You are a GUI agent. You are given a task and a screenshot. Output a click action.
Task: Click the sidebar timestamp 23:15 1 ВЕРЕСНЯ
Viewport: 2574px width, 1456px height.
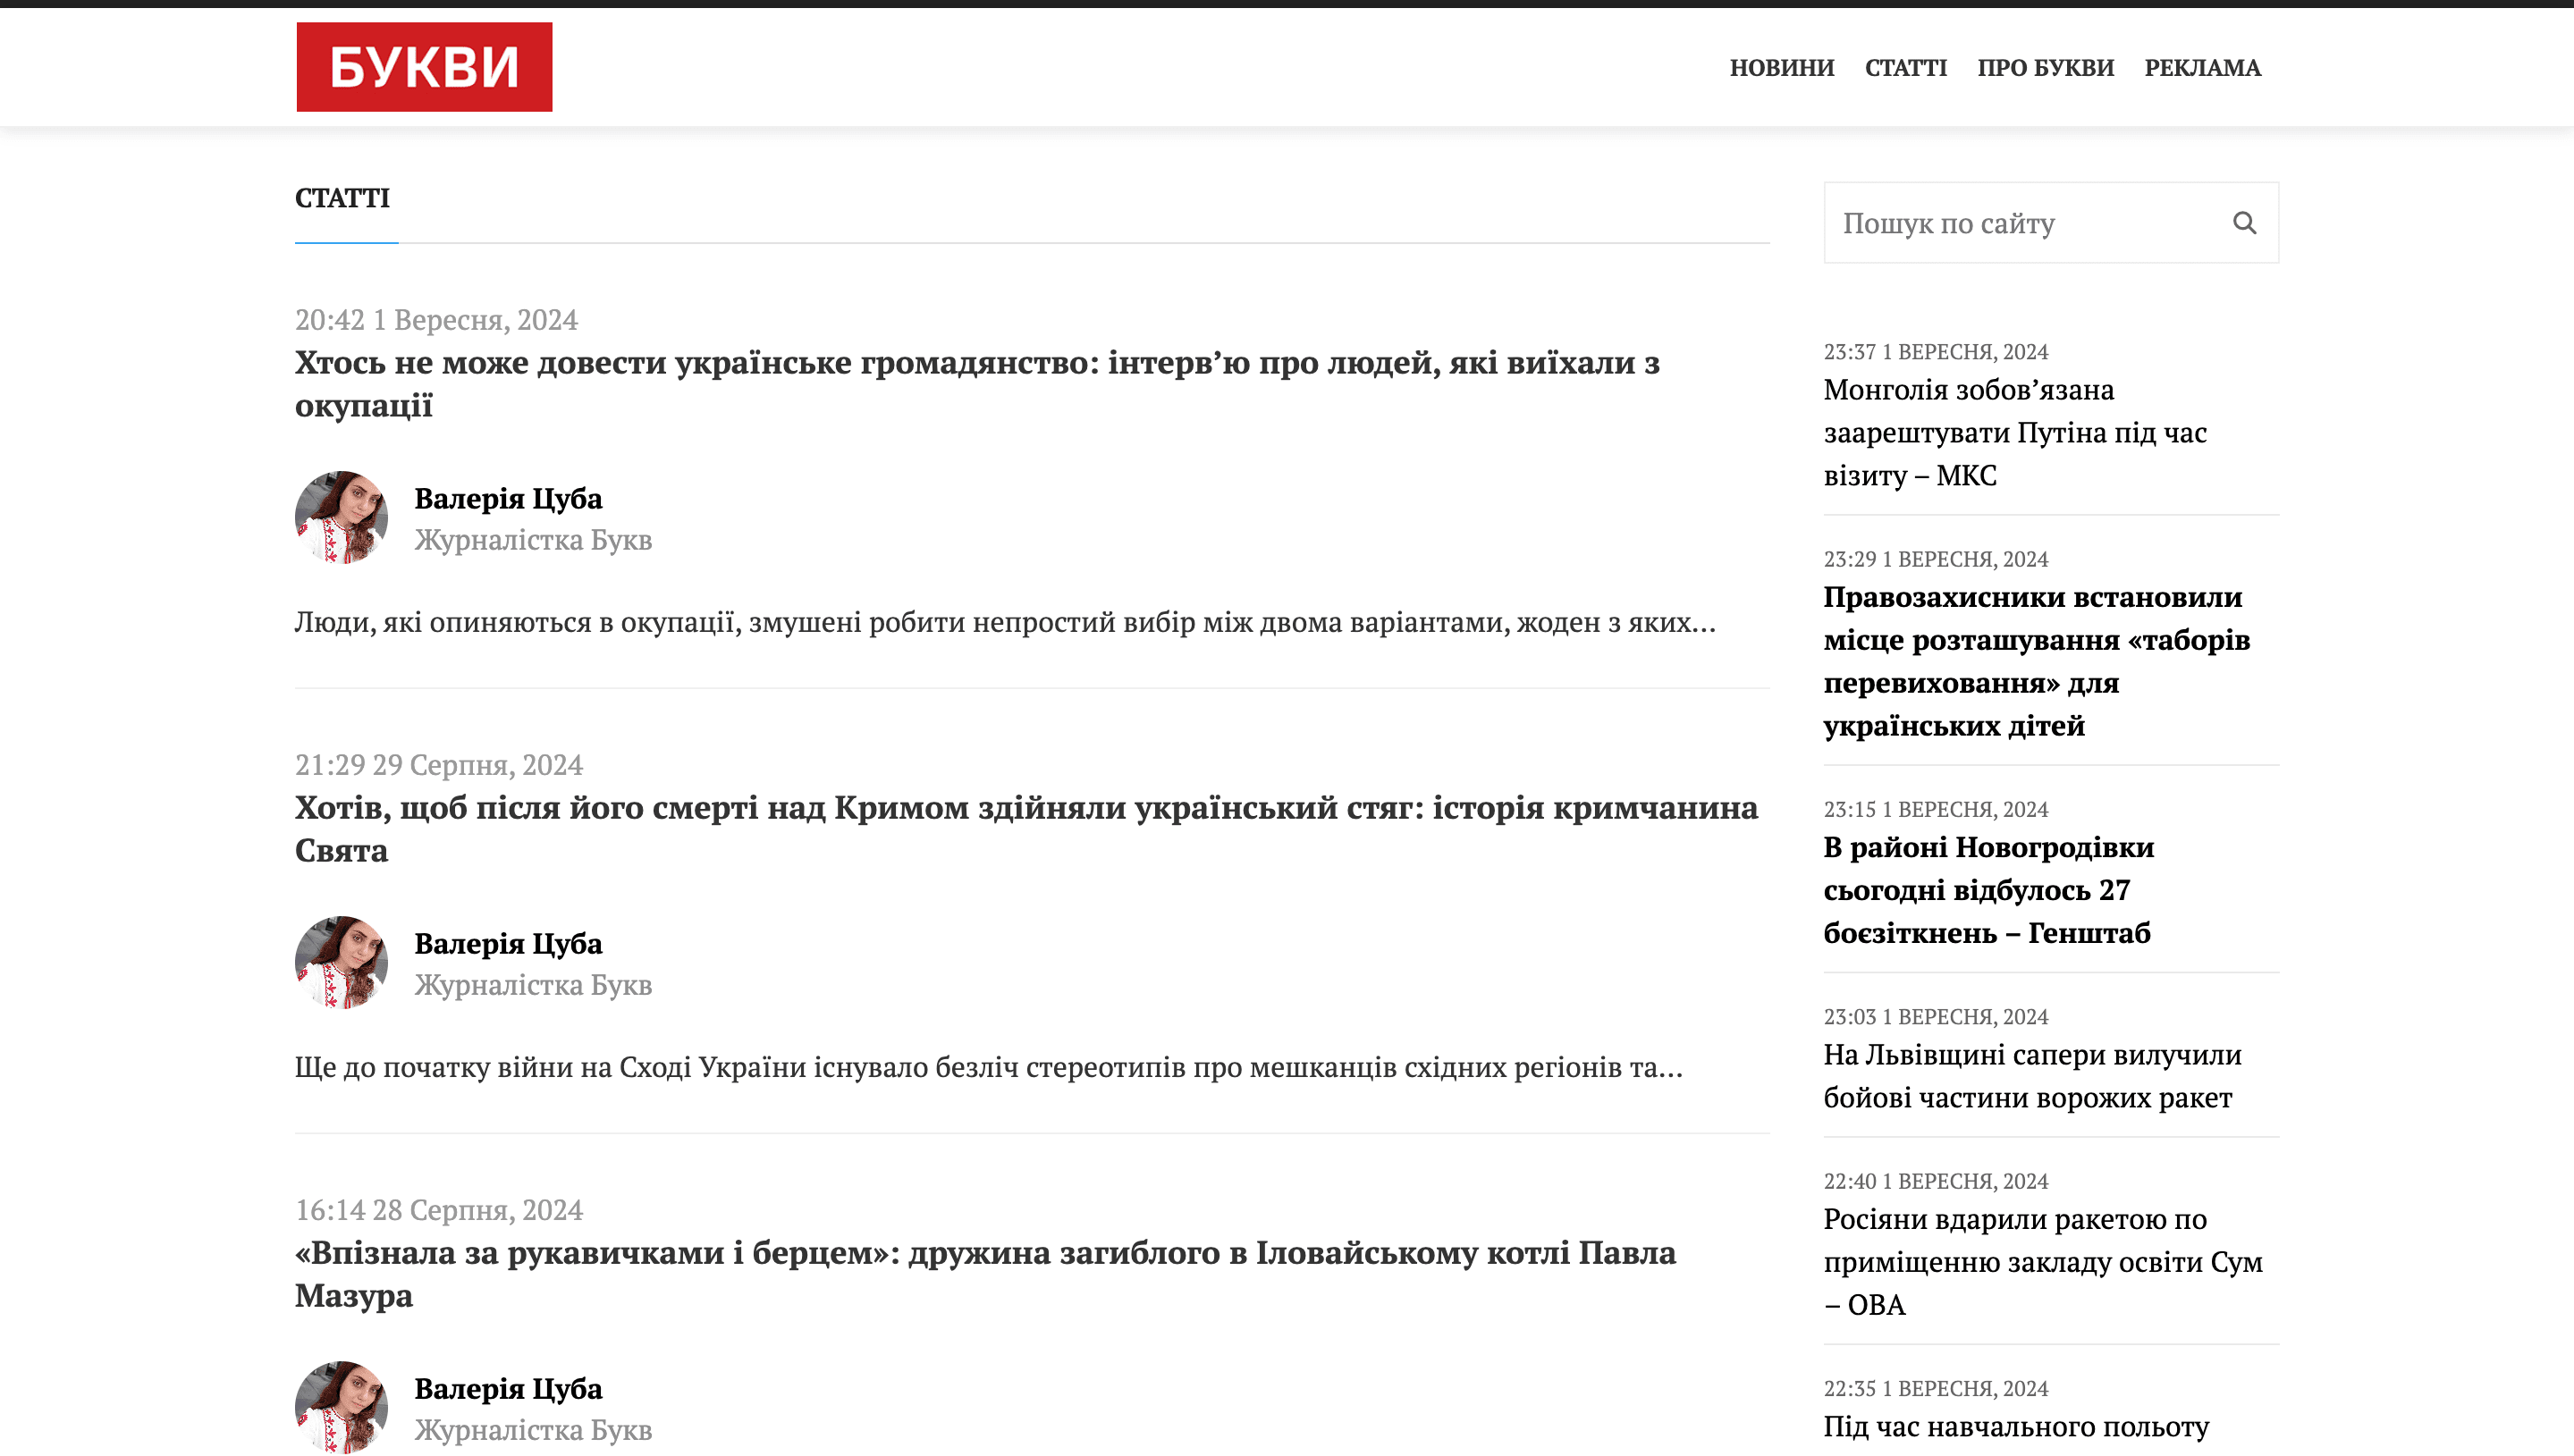point(1936,809)
